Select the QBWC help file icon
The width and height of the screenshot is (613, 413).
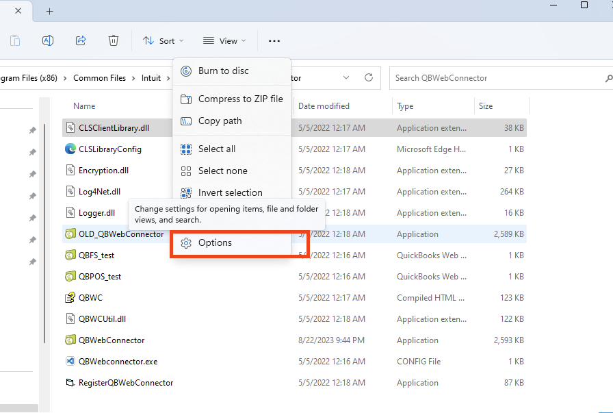[x=70, y=297]
